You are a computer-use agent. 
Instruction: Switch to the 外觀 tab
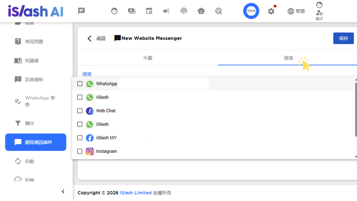tap(148, 58)
